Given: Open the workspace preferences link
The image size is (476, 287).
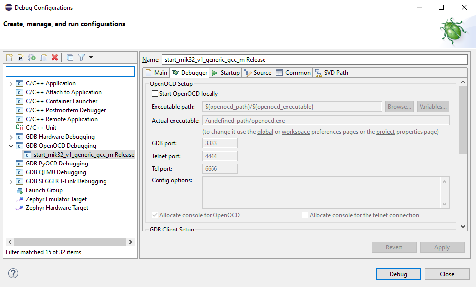Looking at the screenshot, I should [296, 132].
